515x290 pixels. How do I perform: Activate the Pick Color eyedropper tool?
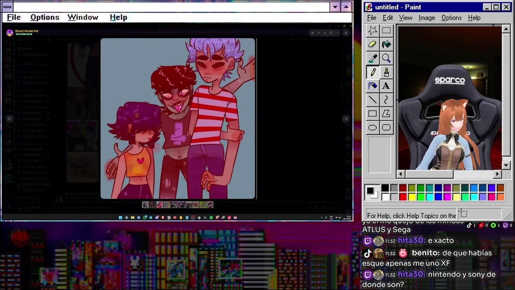(373, 58)
